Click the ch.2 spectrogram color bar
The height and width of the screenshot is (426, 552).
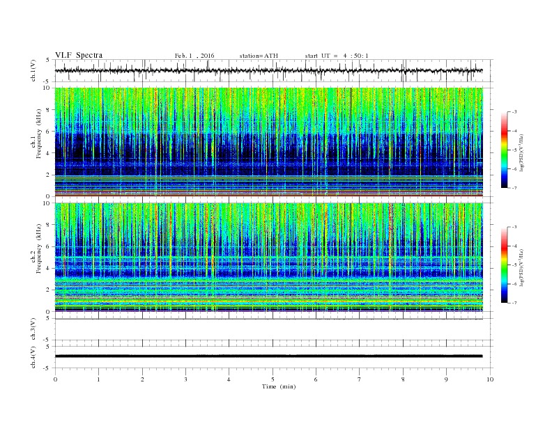click(x=504, y=265)
